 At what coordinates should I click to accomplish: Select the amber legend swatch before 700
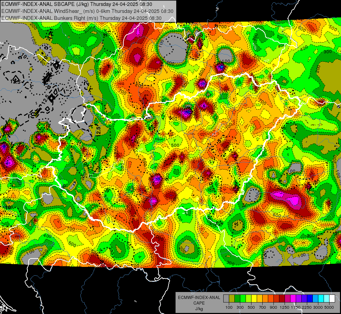click(259, 299)
